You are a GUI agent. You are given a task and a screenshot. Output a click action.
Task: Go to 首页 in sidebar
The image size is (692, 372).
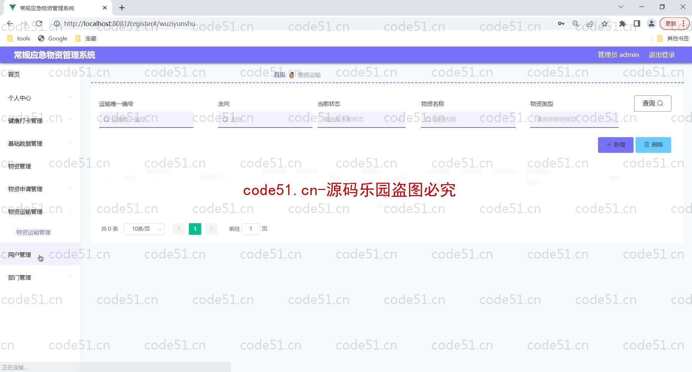[x=40, y=74]
